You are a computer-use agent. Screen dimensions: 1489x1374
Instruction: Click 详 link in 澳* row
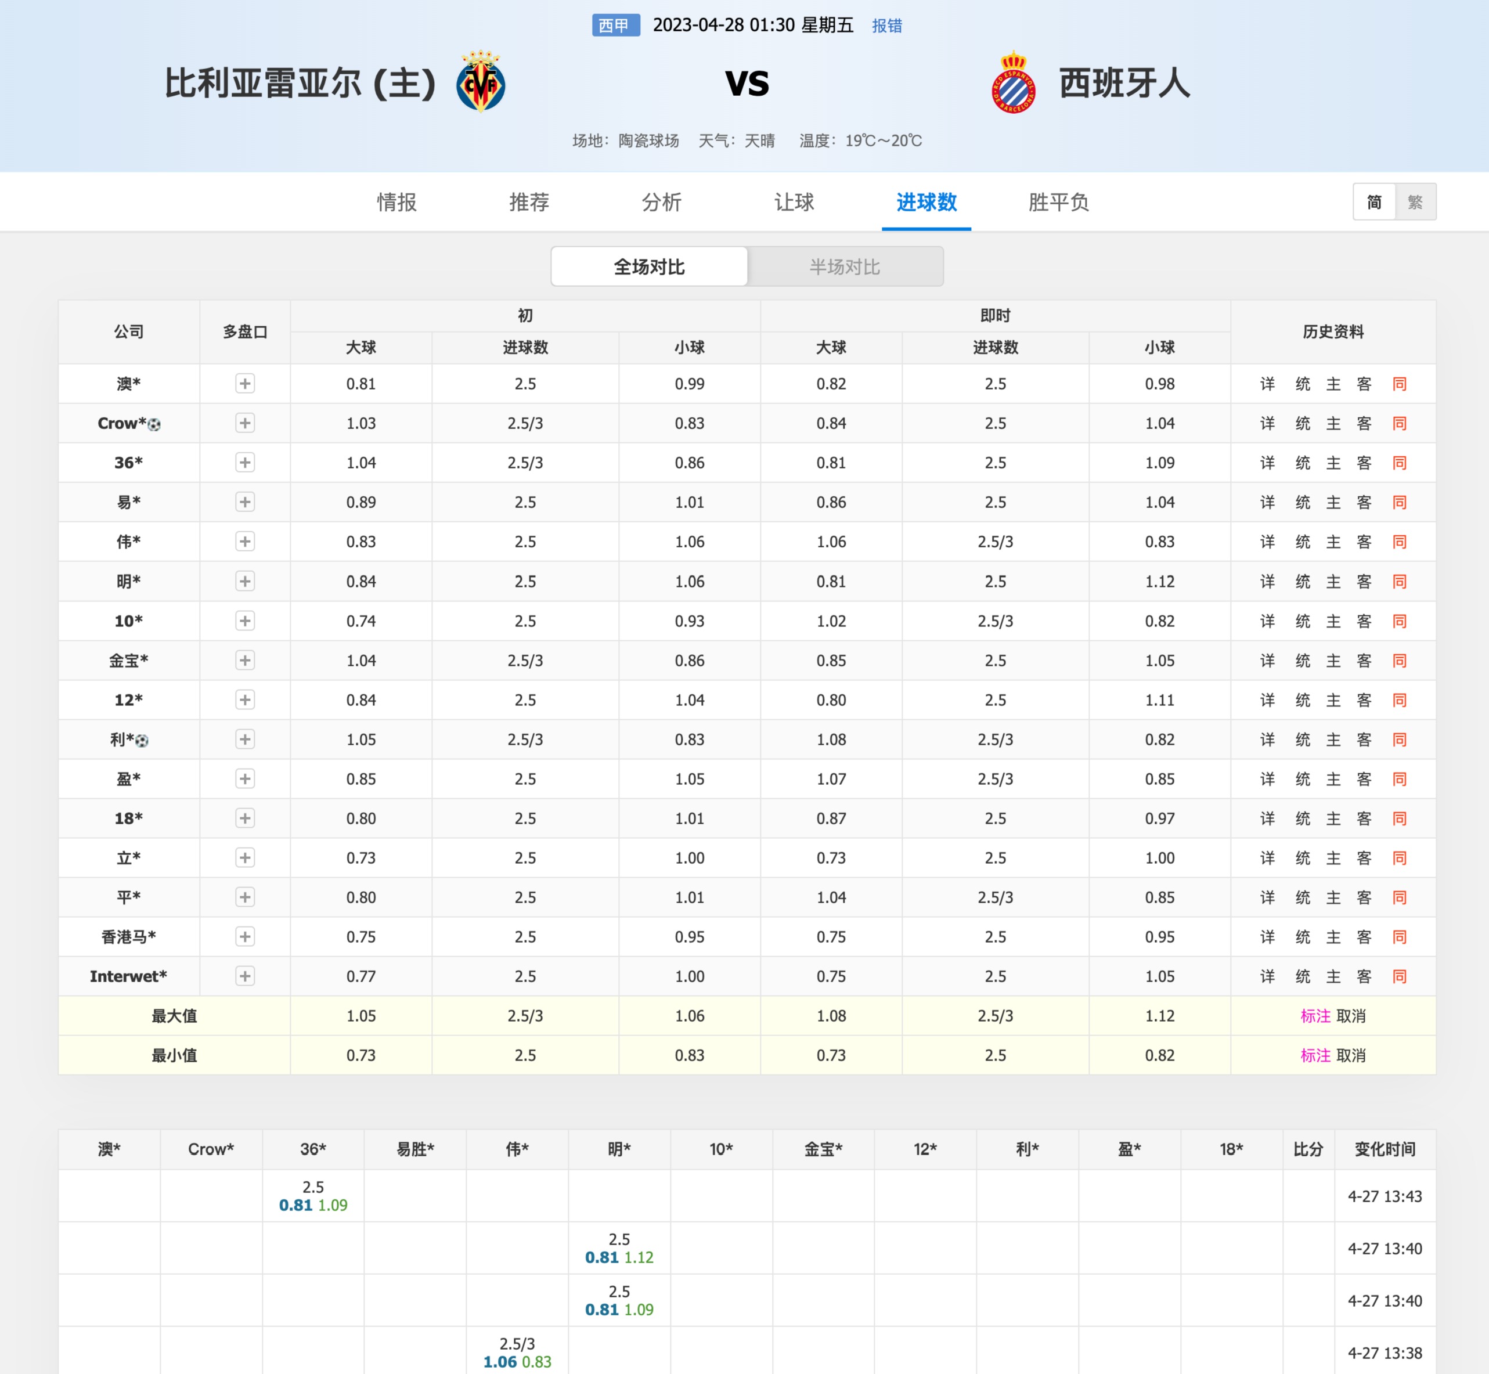[x=1267, y=384]
